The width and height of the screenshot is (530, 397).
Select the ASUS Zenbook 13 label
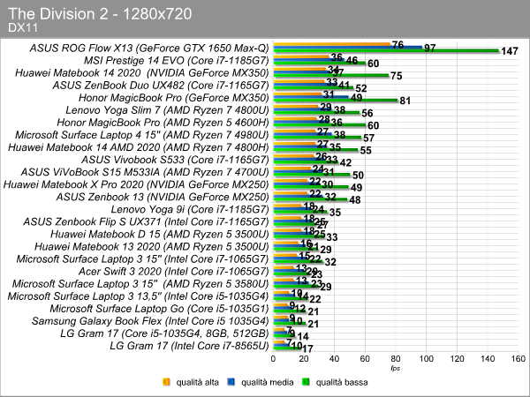click(x=163, y=197)
